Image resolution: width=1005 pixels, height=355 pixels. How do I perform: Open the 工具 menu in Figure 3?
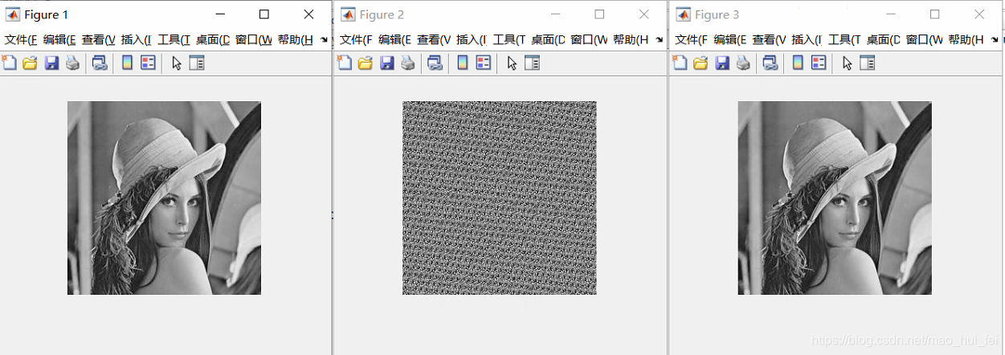coord(844,40)
